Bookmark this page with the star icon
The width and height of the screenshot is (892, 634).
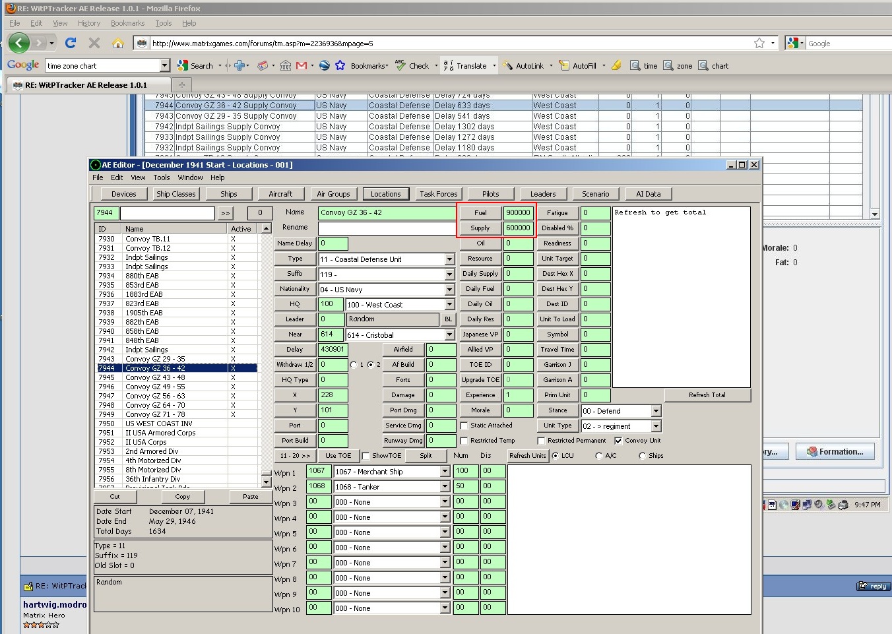(759, 44)
